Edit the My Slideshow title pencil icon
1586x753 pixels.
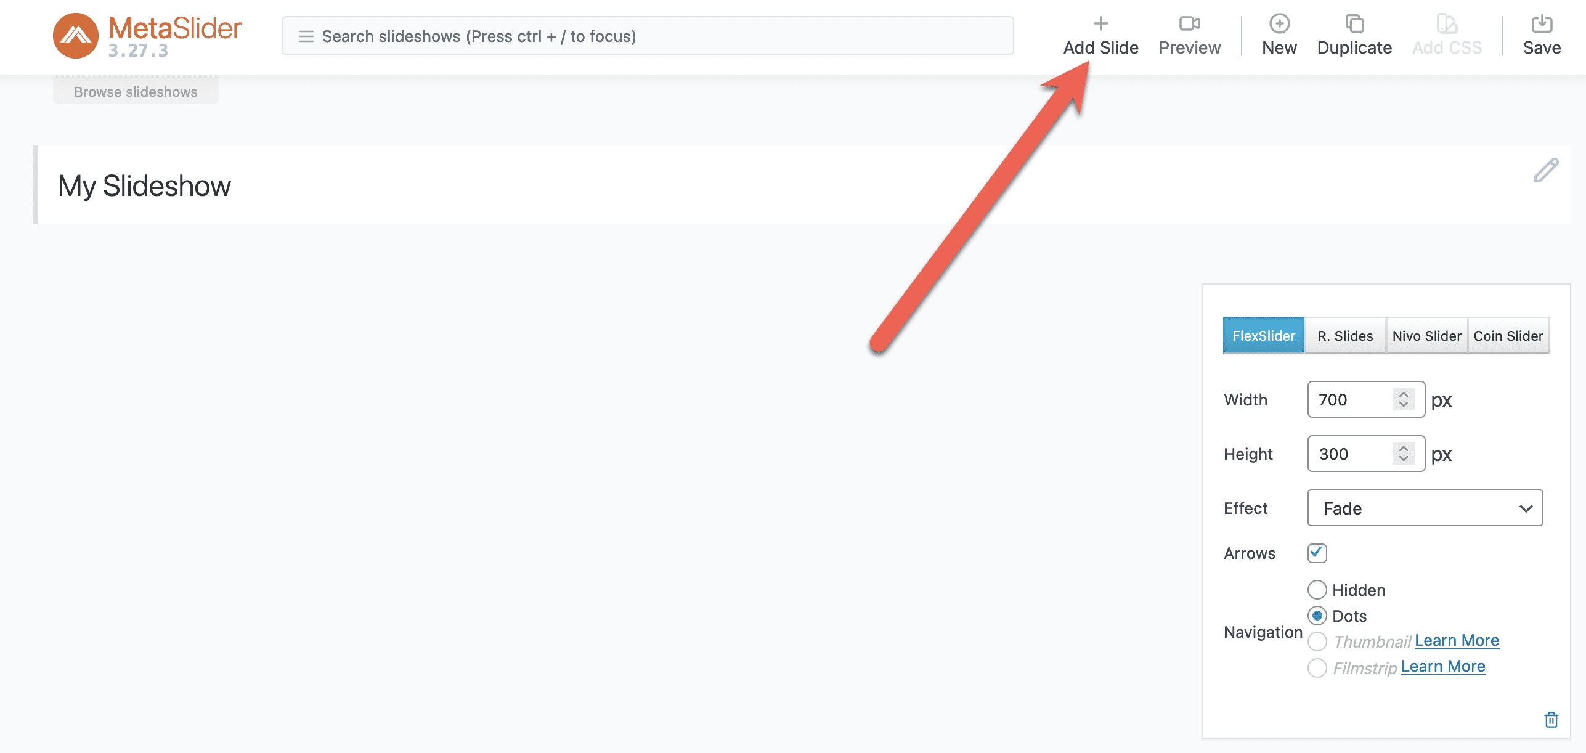[x=1546, y=171]
